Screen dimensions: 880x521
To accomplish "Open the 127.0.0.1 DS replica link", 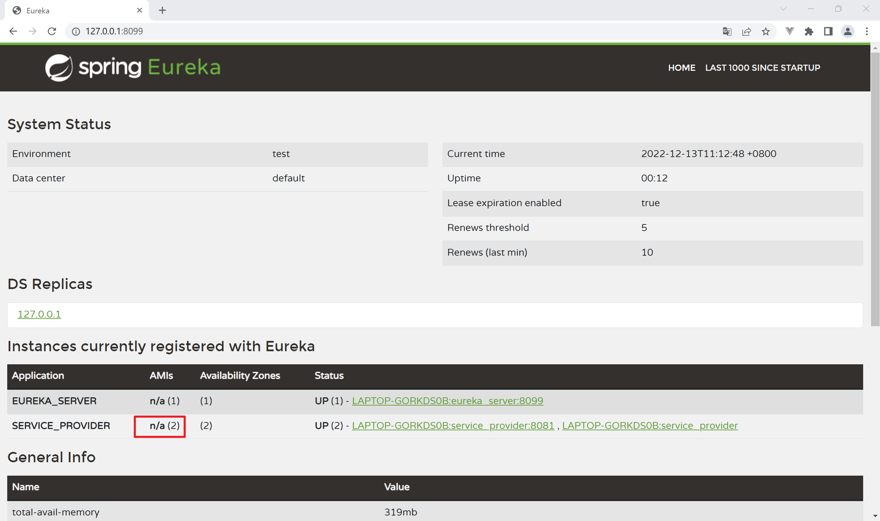I will [x=39, y=314].
